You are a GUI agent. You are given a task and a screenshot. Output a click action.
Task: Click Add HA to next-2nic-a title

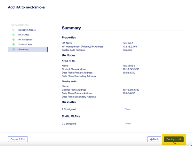point(26,7)
